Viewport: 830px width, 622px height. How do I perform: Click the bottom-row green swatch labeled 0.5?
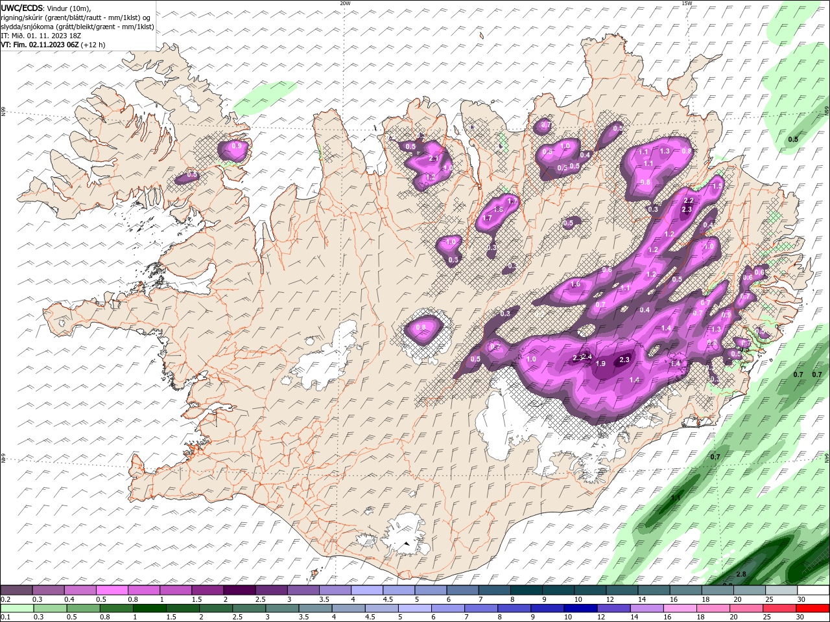83,608
